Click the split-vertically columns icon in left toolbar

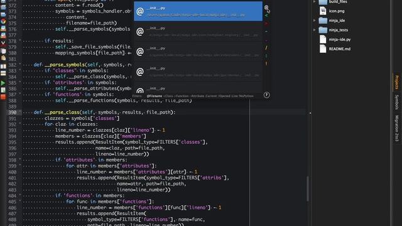[x=3, y=67]
